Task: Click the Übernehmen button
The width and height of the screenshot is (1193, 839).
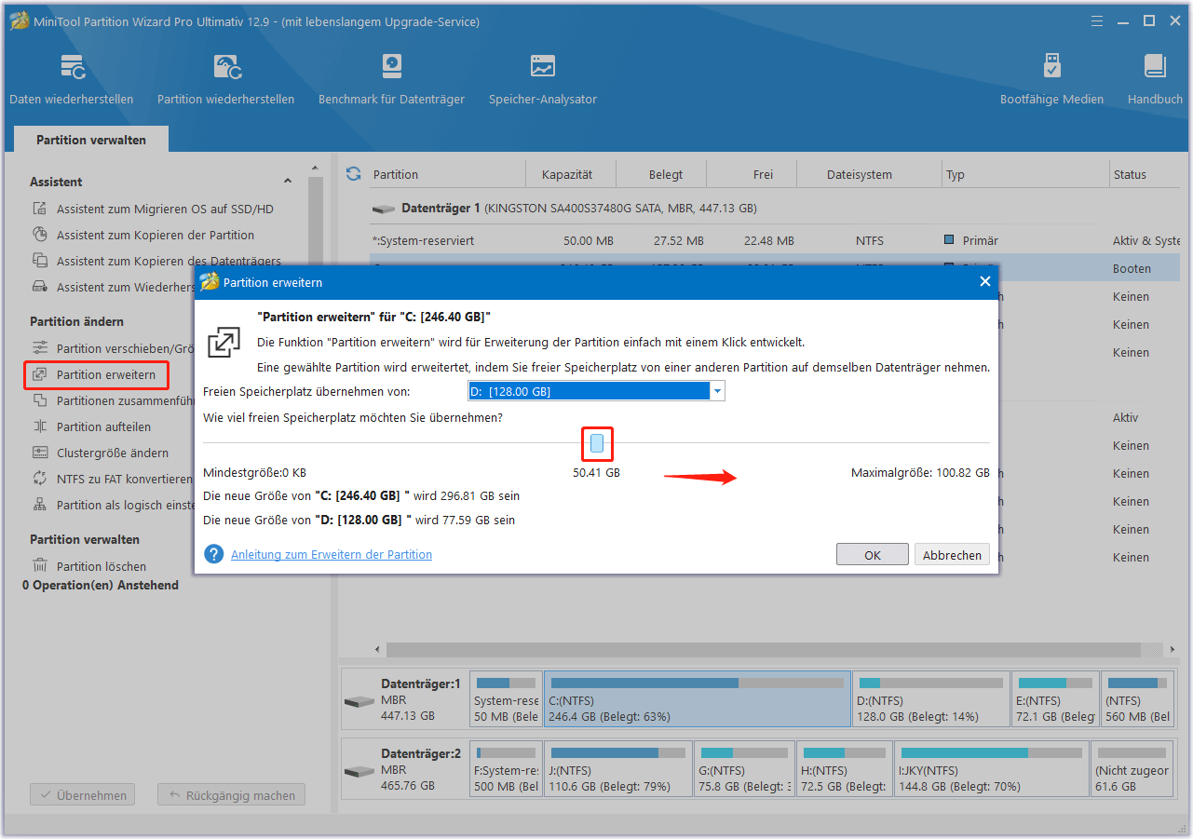Action: 82,795
